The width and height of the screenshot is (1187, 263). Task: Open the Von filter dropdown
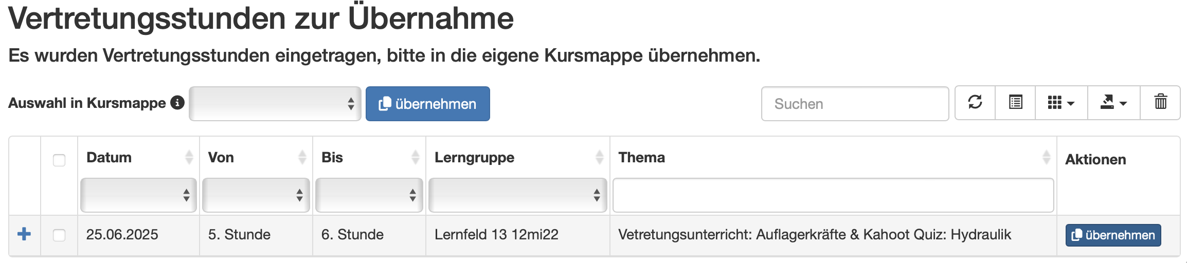[256, 195]
